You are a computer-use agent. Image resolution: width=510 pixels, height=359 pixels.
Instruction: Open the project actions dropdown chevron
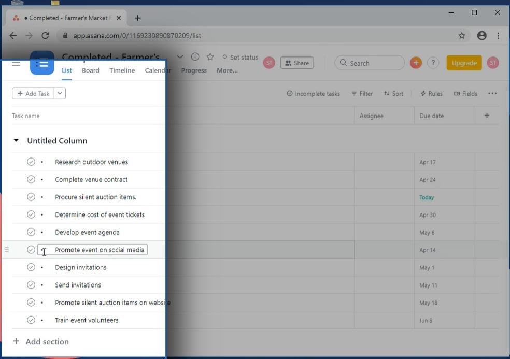point(180,57)
